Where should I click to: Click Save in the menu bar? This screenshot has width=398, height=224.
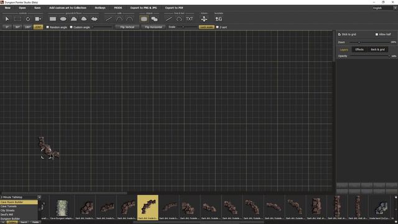tap(37, 8)
